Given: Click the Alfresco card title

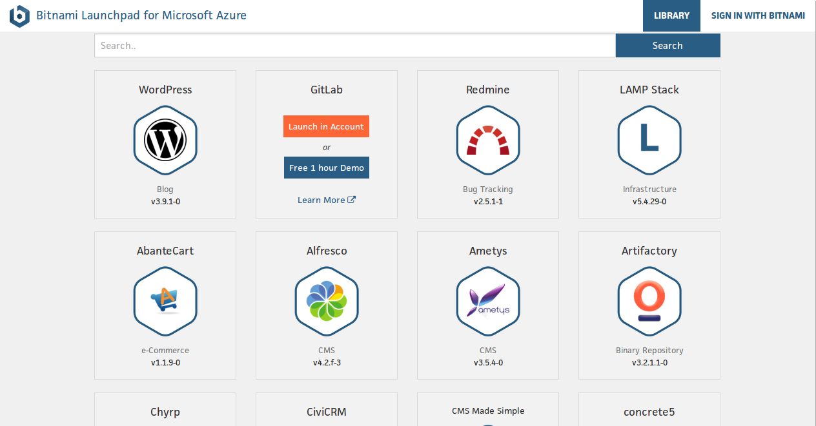Looking at the screenshot, I should (327, 251).
